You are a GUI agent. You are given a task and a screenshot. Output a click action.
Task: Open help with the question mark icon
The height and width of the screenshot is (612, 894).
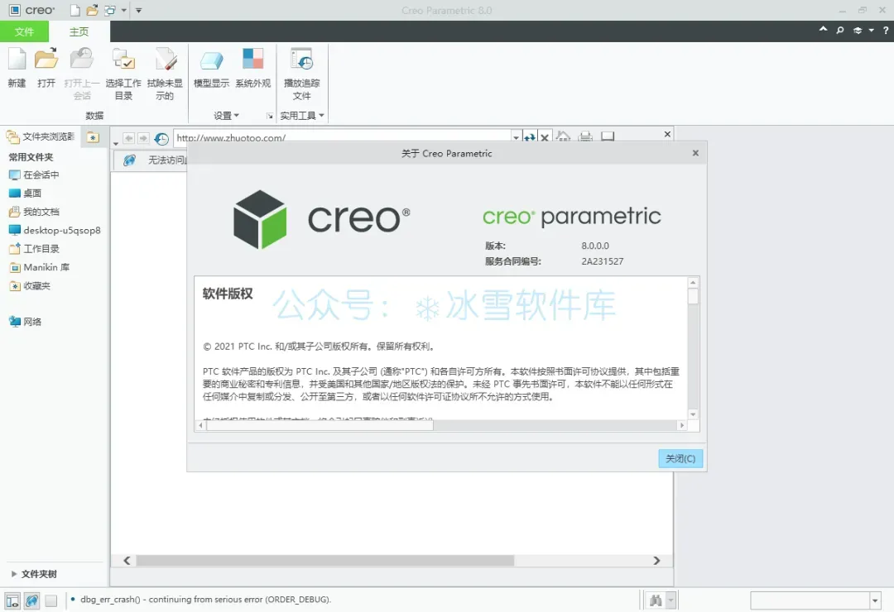[886, 31]
